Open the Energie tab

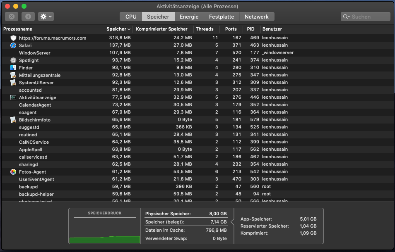tap(189, 17)
